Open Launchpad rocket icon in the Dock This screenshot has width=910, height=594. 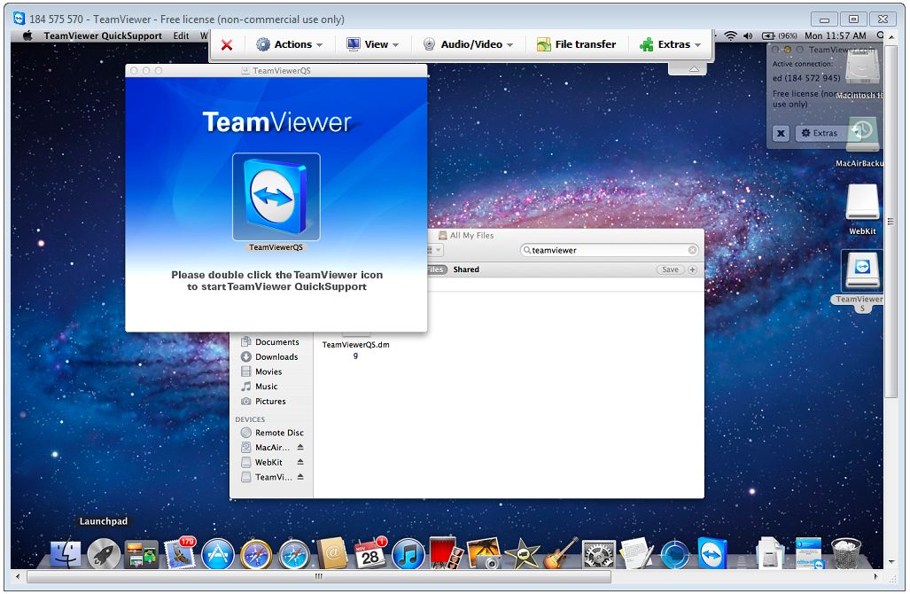[x=104, y=554]
